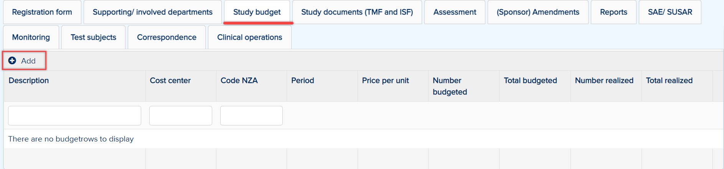This screenshot has width=724, height=169.
Task: Open the Clinical operations tab
Action: (250, 37)
